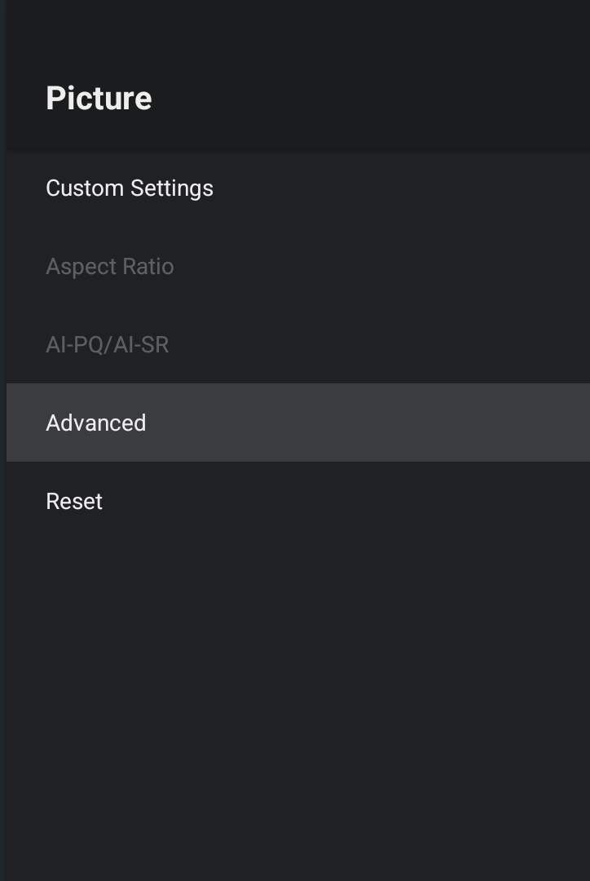Click the Advanced label text
This screenshot has width=590, height=881.
pos(96,423)
